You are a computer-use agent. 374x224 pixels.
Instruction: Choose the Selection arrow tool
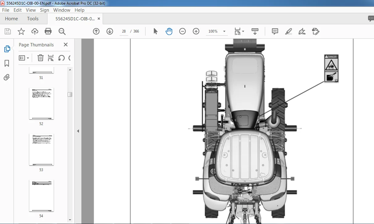pyautogui.click(x=155, y=31)
